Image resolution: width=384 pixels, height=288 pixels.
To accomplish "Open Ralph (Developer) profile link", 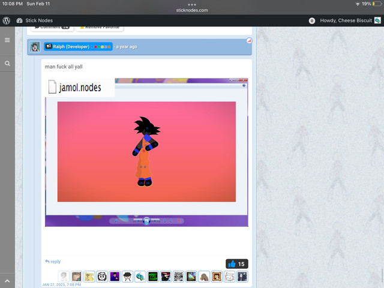I will click(71, 47).
